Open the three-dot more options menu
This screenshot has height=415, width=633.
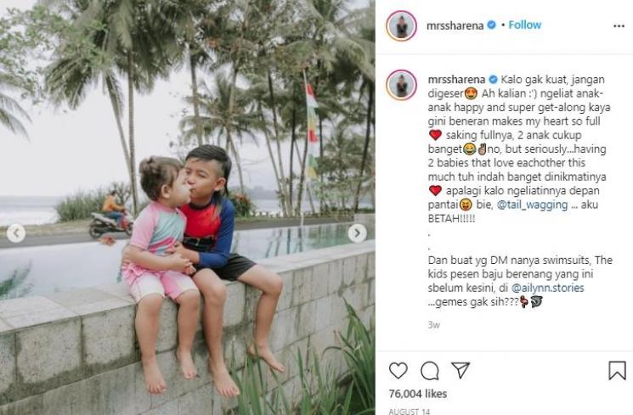tap(619, 25)
